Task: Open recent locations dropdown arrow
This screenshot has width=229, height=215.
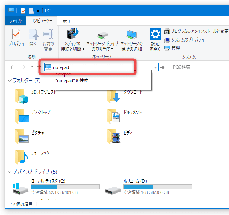Action: pos(32,67)
